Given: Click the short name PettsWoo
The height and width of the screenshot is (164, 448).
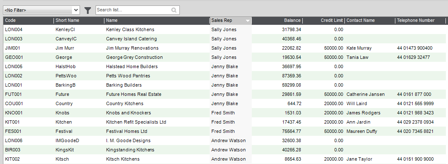Looking at the screenshot, I should tap(66, 76).
